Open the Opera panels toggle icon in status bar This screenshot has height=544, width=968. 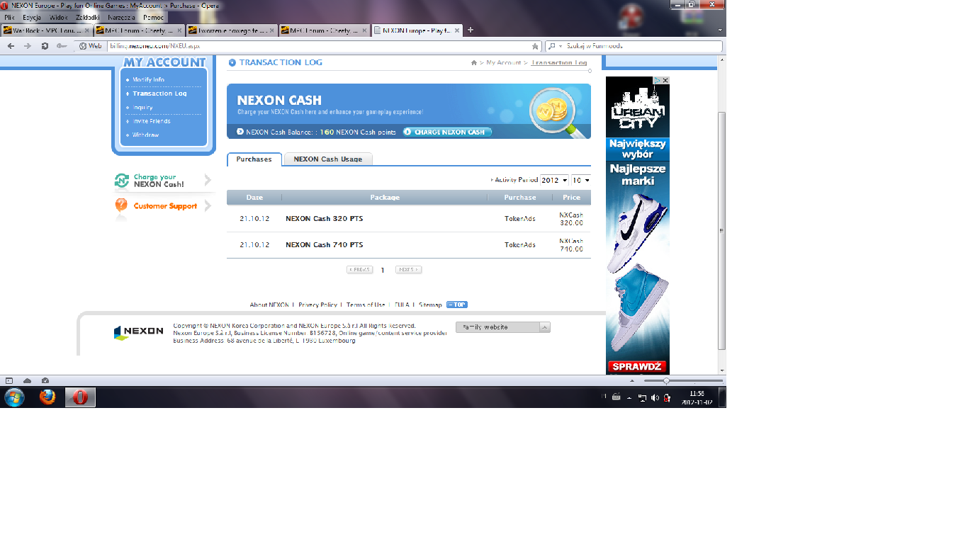pyautogui.click(x=9, y=380)
